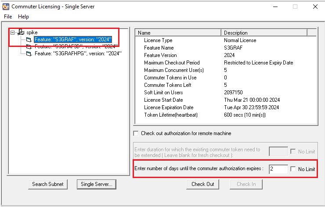Click the Single Server... button
Image resolution: width=325 pixels, height=207 pixels.
click(97, 184)
